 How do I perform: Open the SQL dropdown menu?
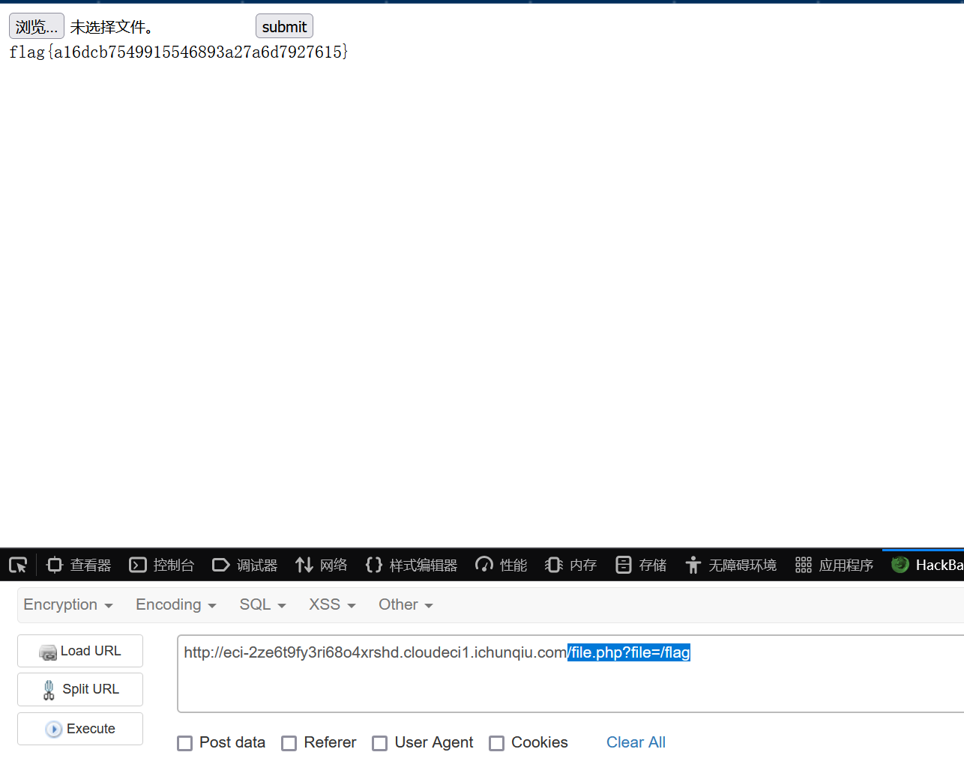coord(263,604)
